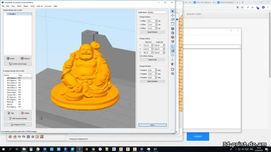The image size is (271, 152).
Task: Step the X Rotation spinner
Action: tap(156, 70)
